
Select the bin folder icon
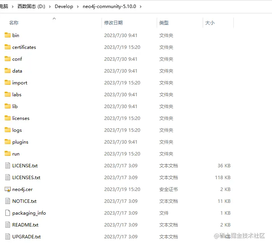[x=7, y=35]
